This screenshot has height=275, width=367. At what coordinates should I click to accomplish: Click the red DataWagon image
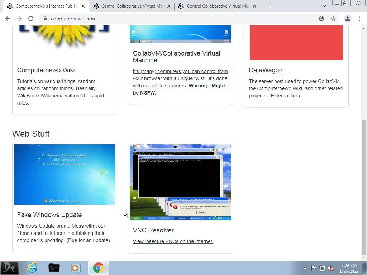[296, 43]
